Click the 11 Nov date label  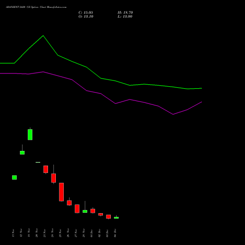tap(13, 233)
